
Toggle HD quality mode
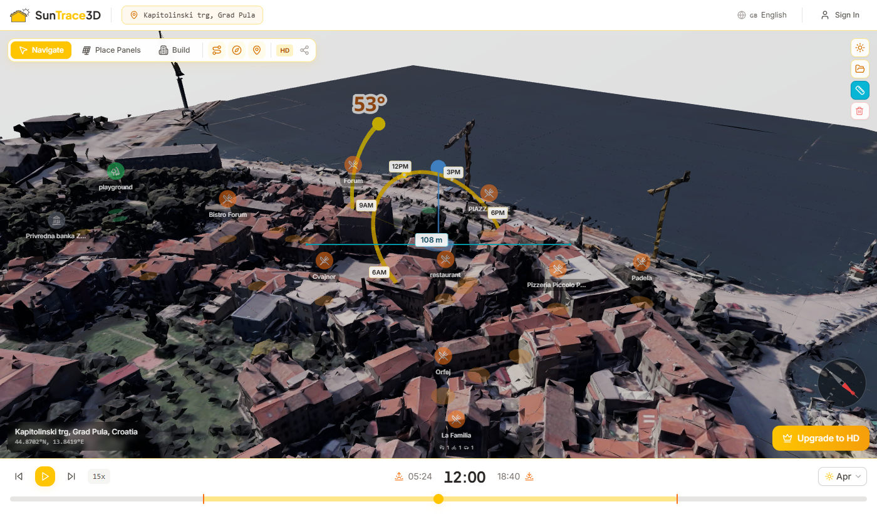click(284, 50)
